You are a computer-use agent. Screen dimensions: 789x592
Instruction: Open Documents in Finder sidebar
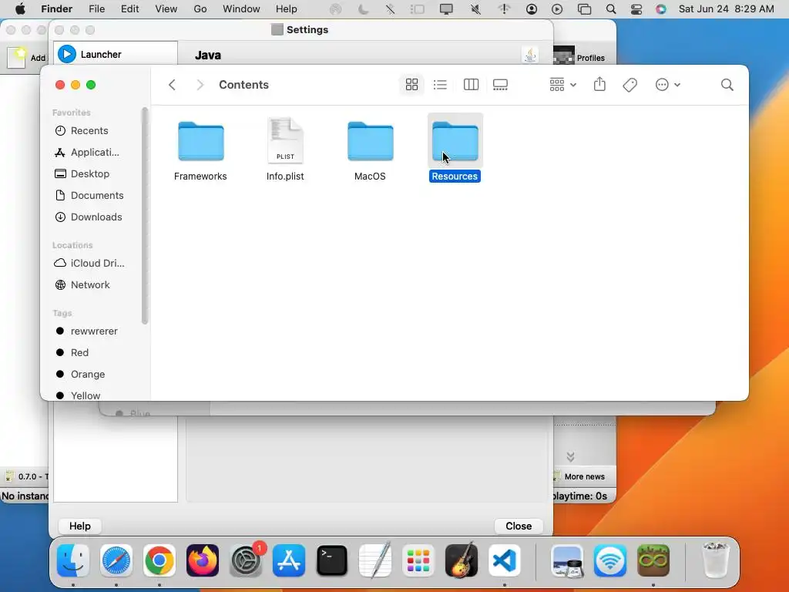point(89,195)
